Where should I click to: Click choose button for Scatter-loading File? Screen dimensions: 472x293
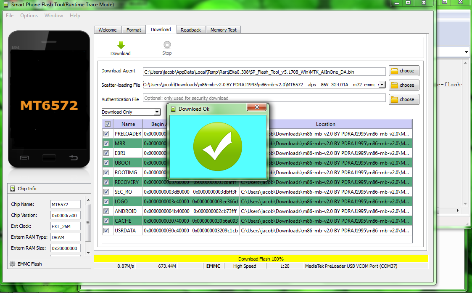(x=404, y=85)
